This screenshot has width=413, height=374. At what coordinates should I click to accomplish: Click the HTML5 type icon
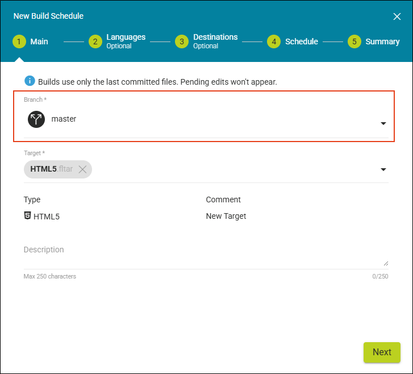coord(27,216)
